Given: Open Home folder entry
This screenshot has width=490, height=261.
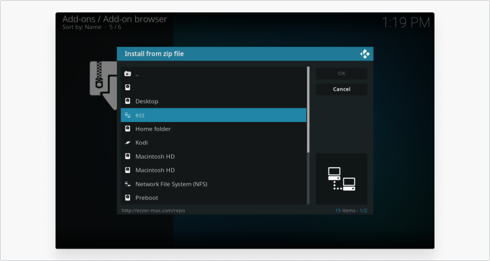Looking at the screenshot, I should [214, 129].
